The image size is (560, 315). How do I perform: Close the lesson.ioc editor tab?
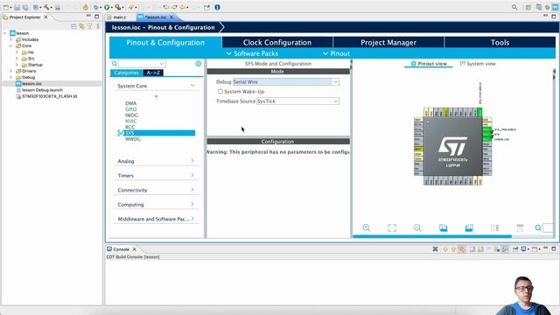point(171,17)
